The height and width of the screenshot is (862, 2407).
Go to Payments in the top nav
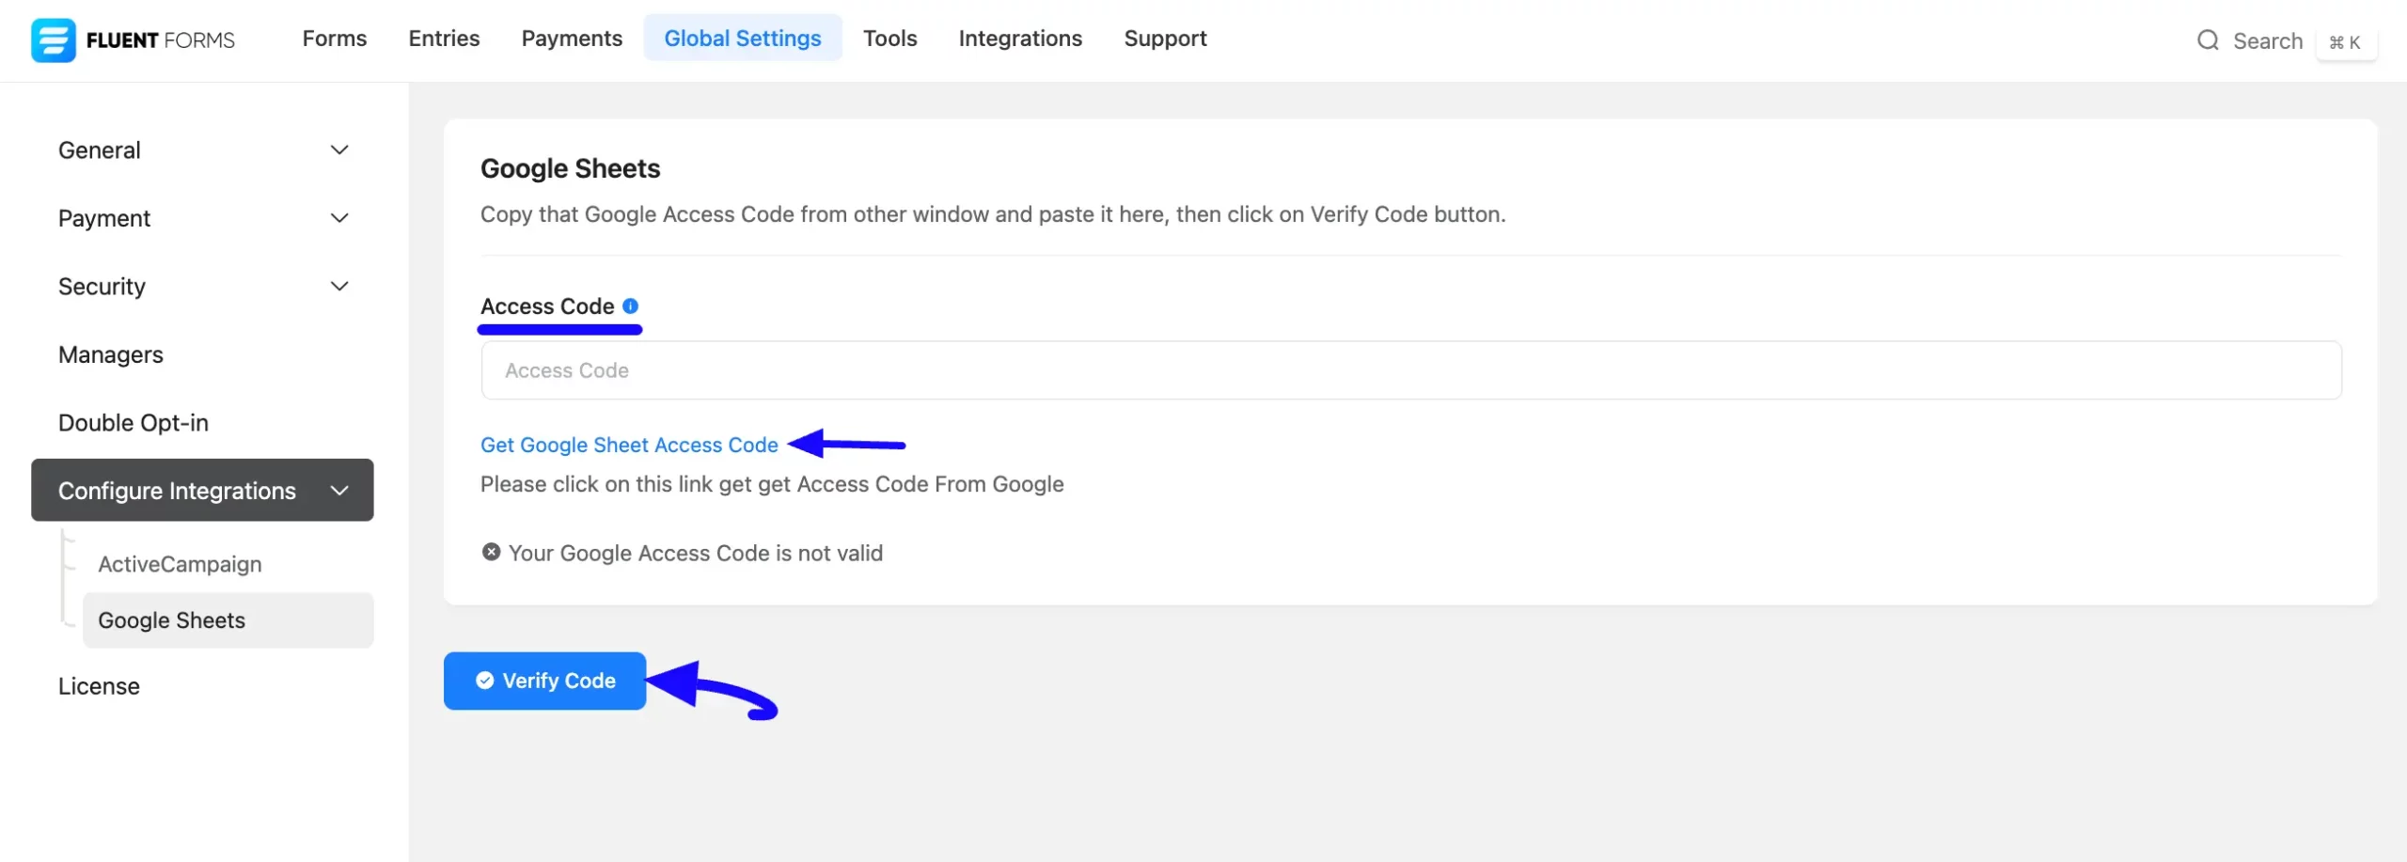point(572,39)
